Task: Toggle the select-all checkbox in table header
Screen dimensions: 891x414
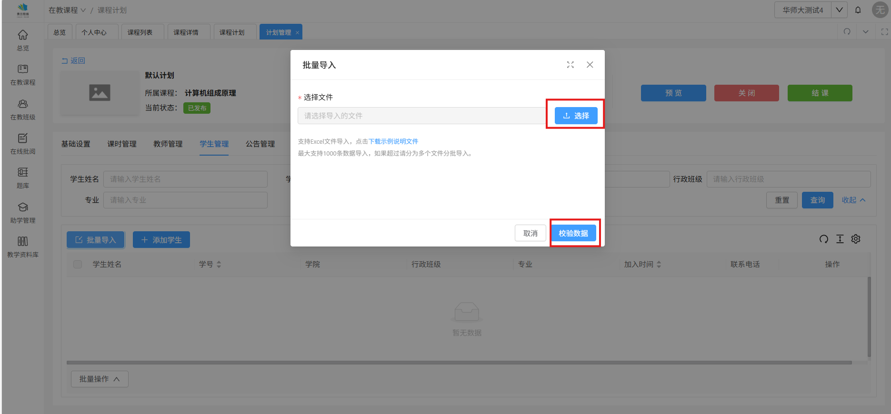Action: click(x=78, y=264)
